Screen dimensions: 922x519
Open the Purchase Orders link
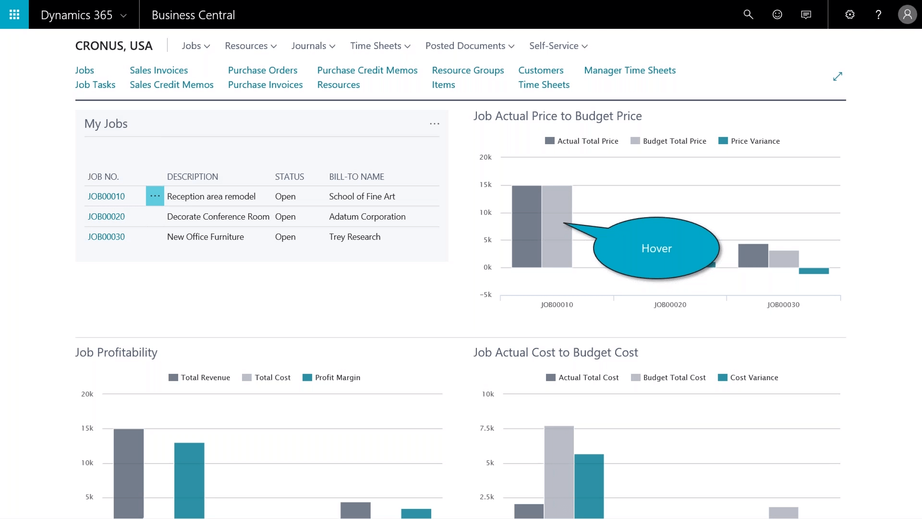click(x=263, y=70)
